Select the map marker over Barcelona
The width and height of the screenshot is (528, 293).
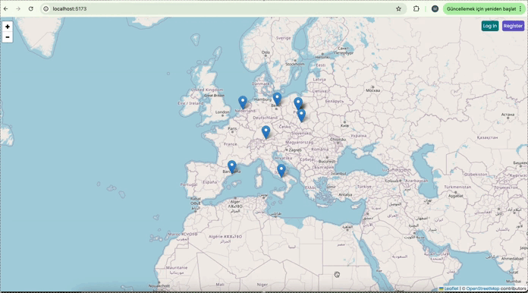pos(231,167)
